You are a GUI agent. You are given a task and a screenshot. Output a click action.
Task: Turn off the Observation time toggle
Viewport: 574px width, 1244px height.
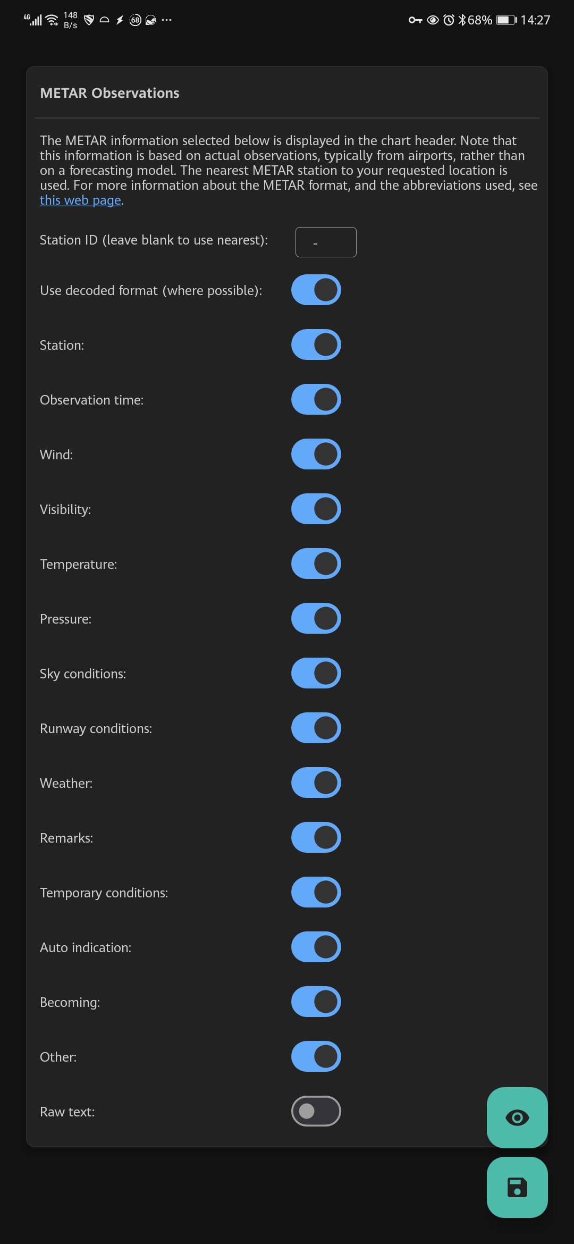click(x=316, y=399)
